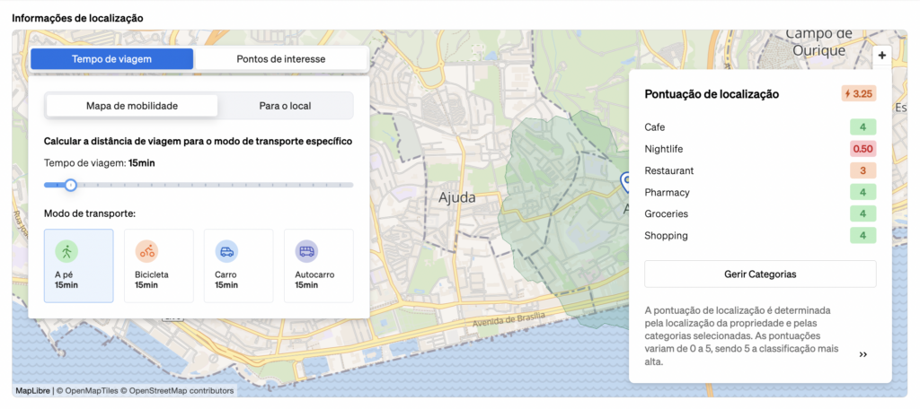The image size is (920, 409).
Task: Open the MapLibre attribution link
Action: pos(33,391)
